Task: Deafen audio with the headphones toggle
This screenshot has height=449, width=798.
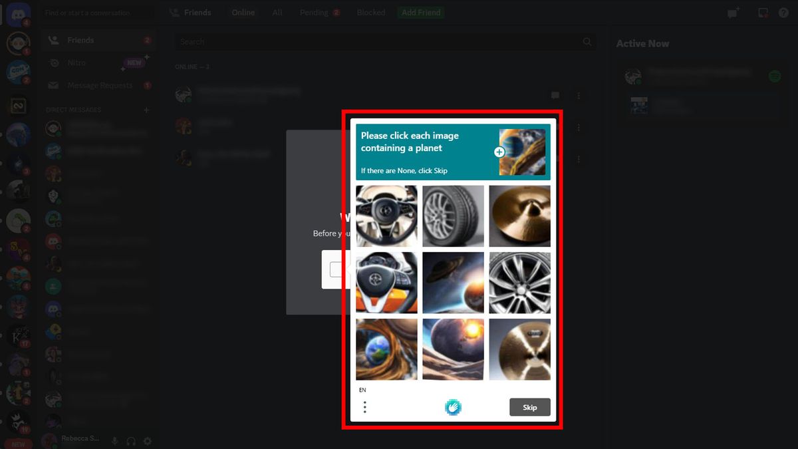Action: pyautogui.click(x=131, y=440)
